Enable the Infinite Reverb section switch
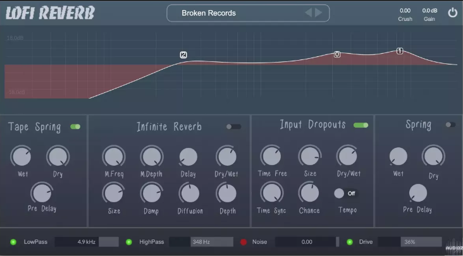 pos(233,126)
